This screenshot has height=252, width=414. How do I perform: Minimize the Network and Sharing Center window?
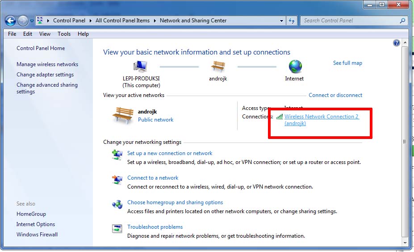pos(369,4)
